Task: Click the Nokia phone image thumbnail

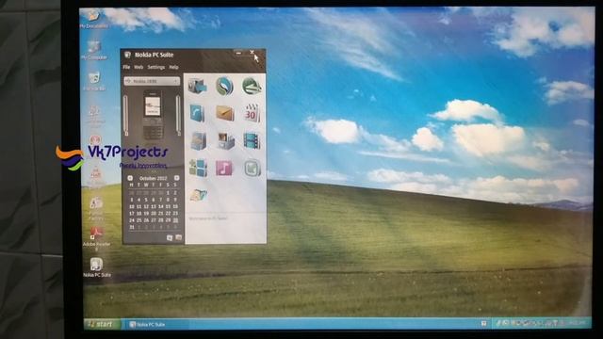Action: 153,115
